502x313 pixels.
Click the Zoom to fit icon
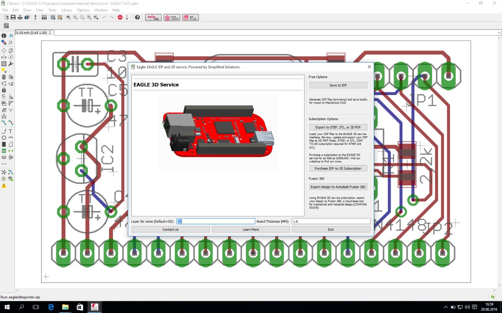[x=68, y=17]
